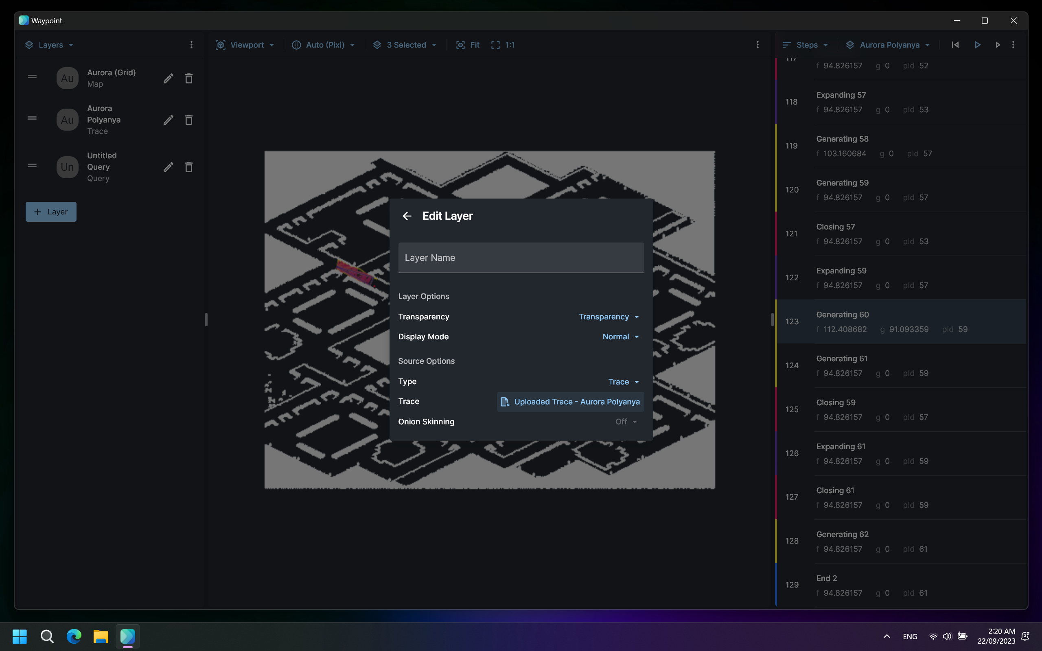Click the left panel resize handle
Viewport: 1042px width, 651px height.
[206, 319]
